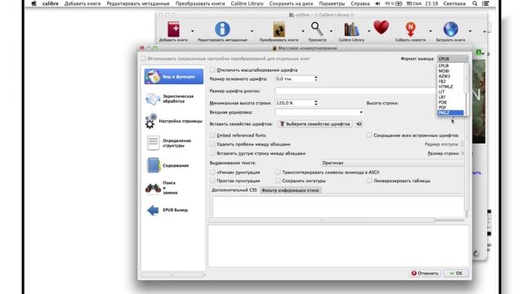This screenshot has width=523, height=294.
Task: Open the Параметры menu
Action: click(x=332, y=3)
